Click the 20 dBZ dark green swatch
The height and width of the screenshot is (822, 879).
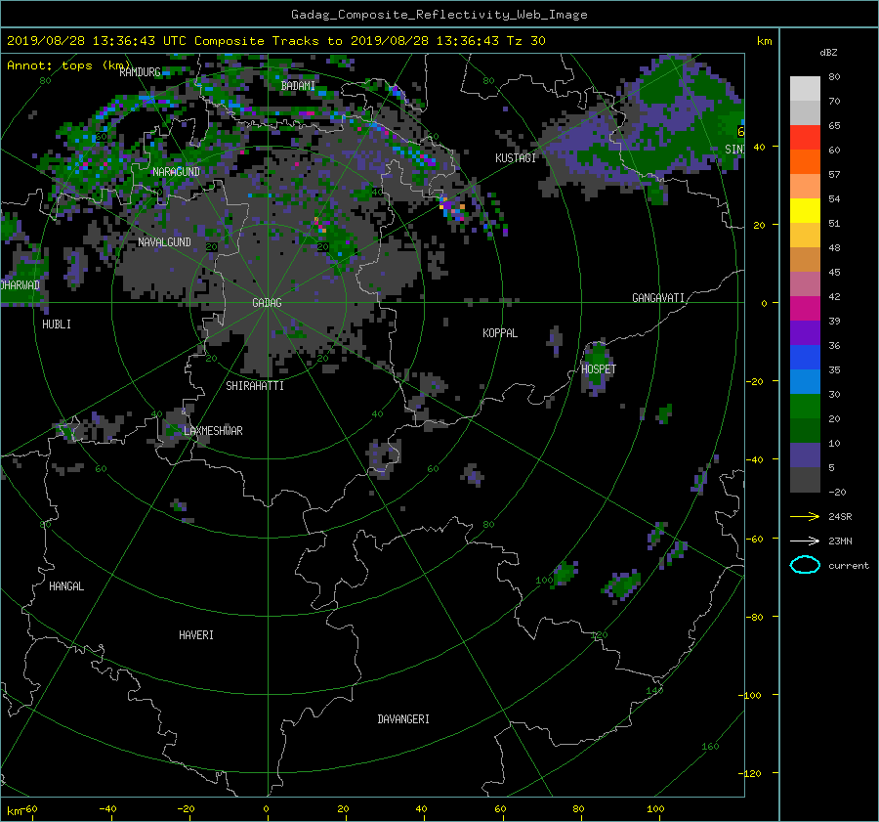805,430
